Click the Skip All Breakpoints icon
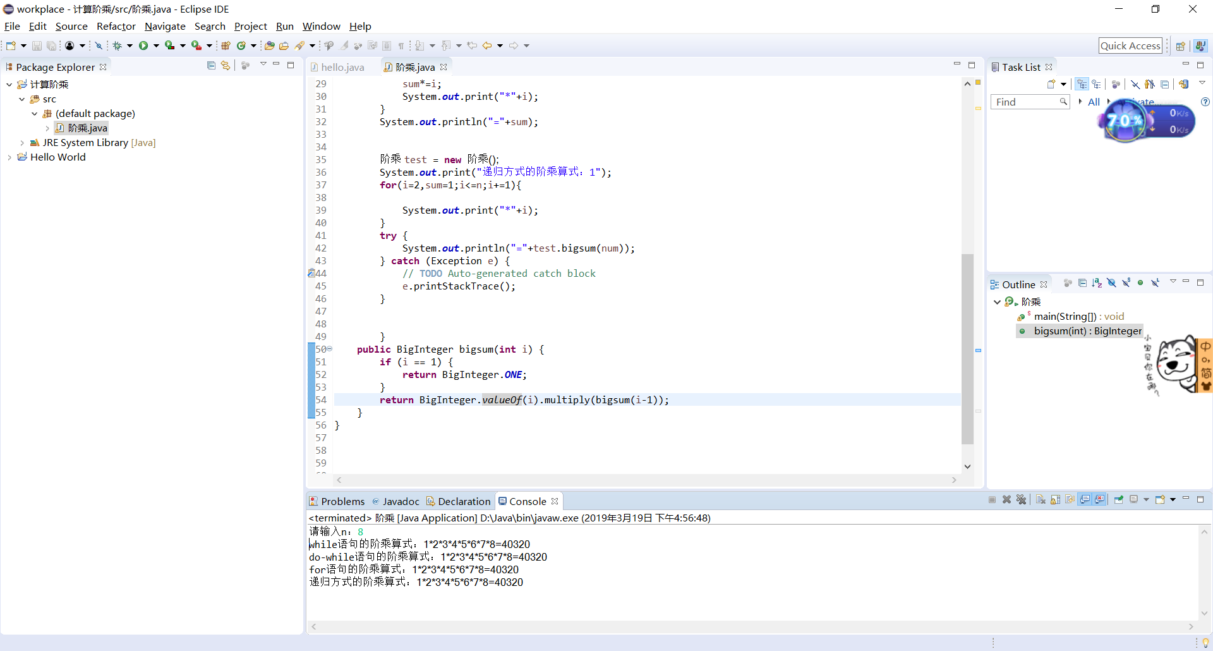 click(99, 46)
